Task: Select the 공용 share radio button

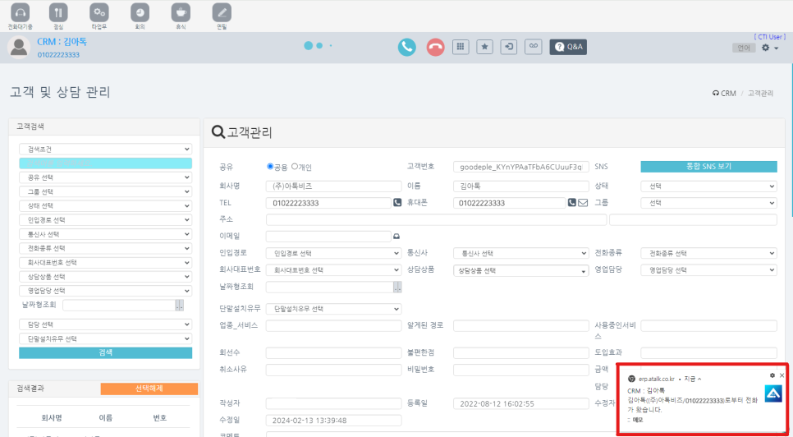Action: (x=270, y=167)
